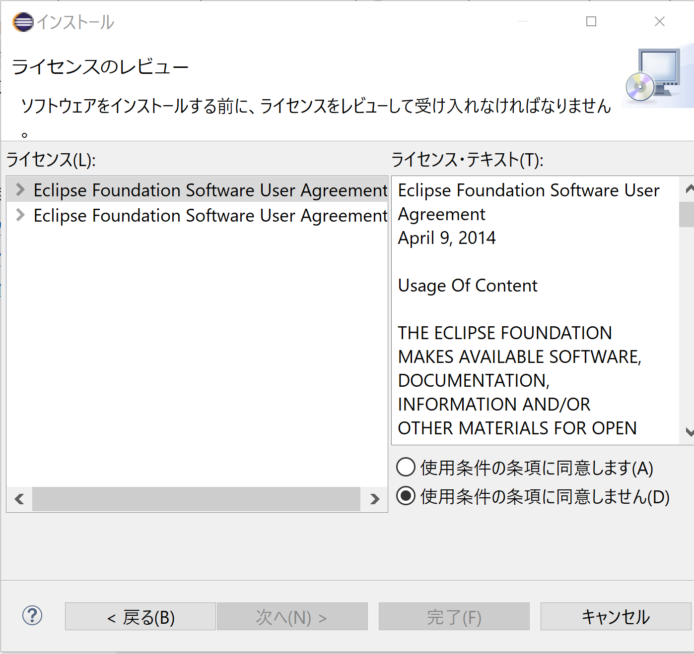
Task: Maximize the インストール dialog window
Action: (x=591, y=21)
